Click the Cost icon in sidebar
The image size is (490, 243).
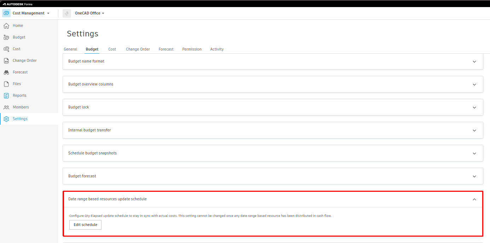pos(6,49)
